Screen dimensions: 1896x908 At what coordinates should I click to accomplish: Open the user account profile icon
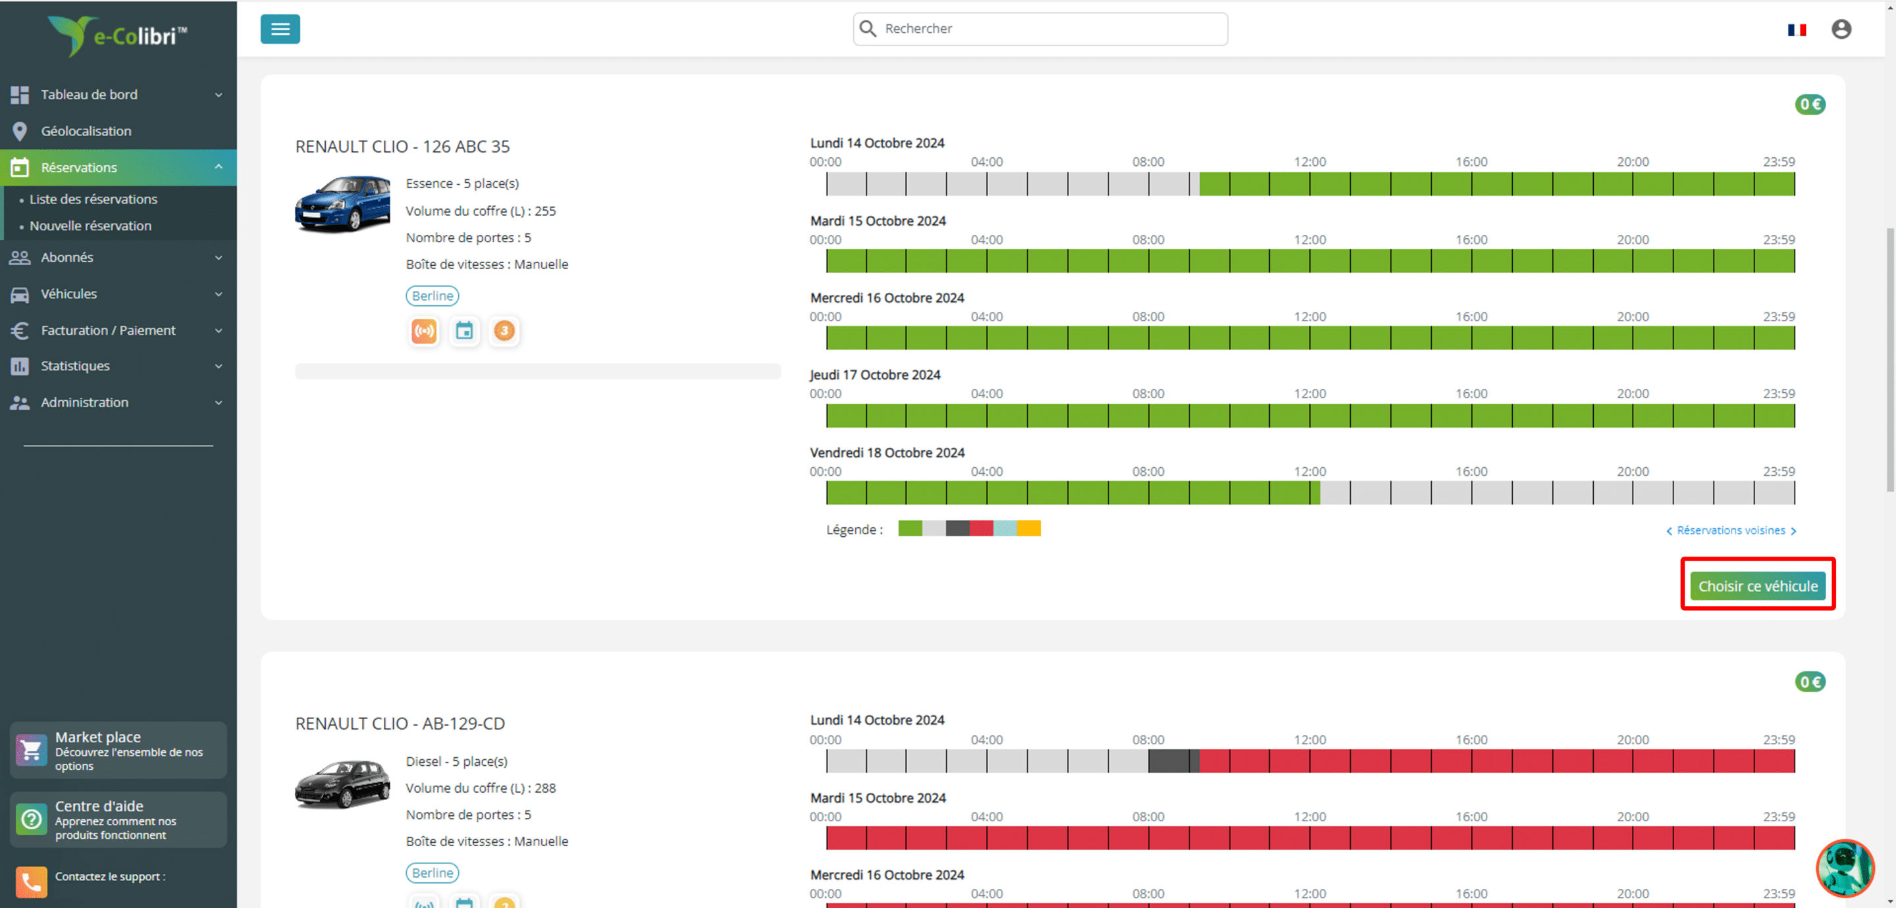(1841, 29)
